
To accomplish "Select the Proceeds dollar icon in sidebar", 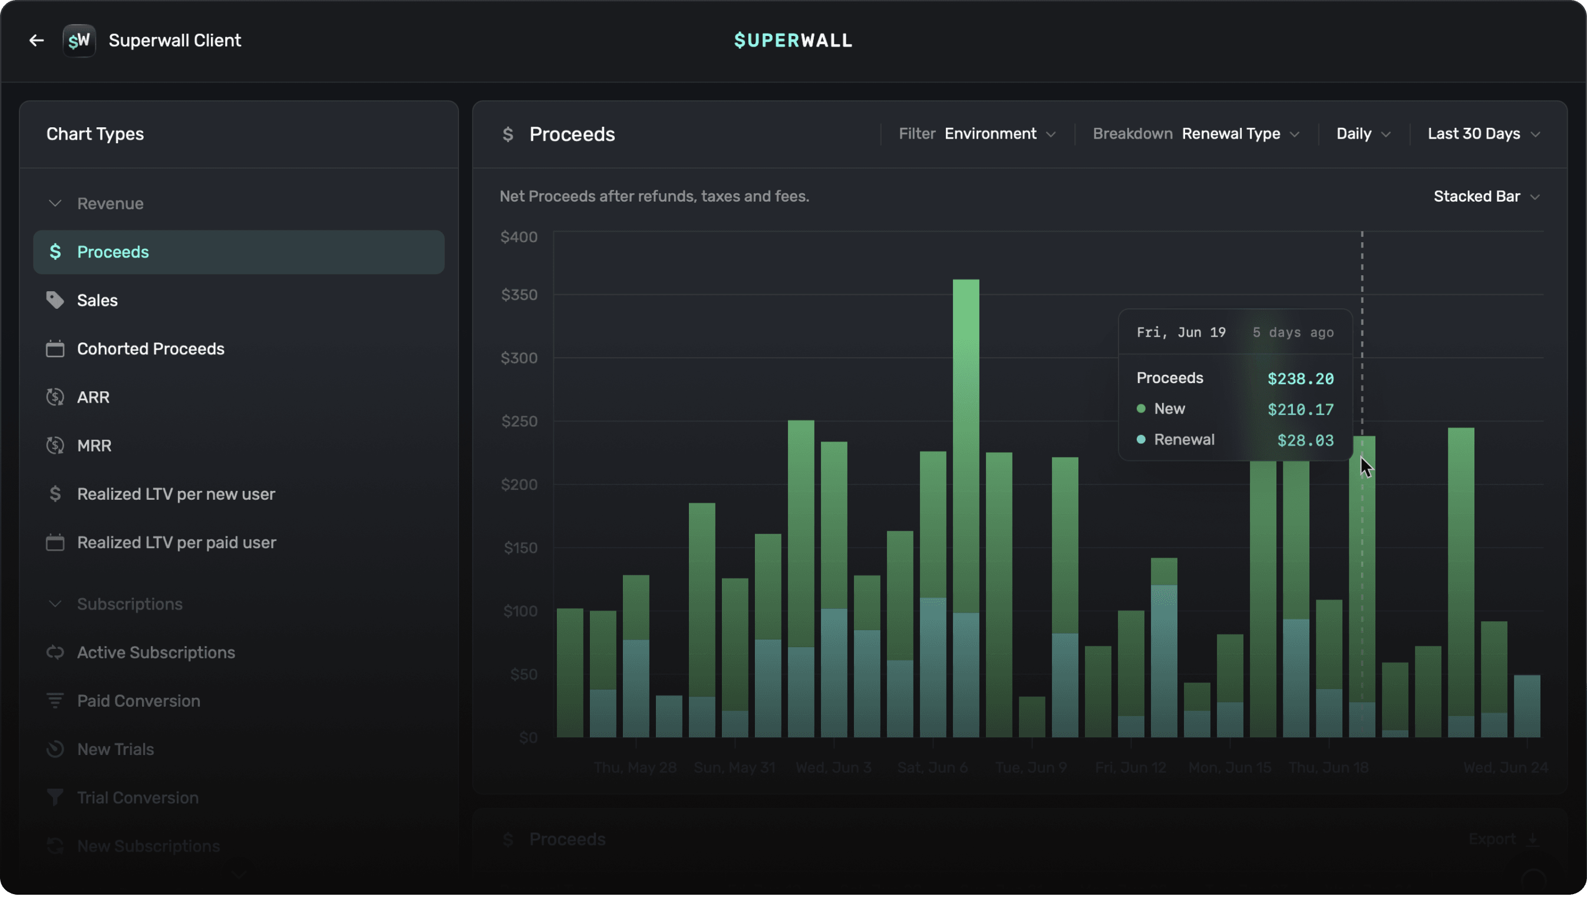I will [x=55, y=252].
